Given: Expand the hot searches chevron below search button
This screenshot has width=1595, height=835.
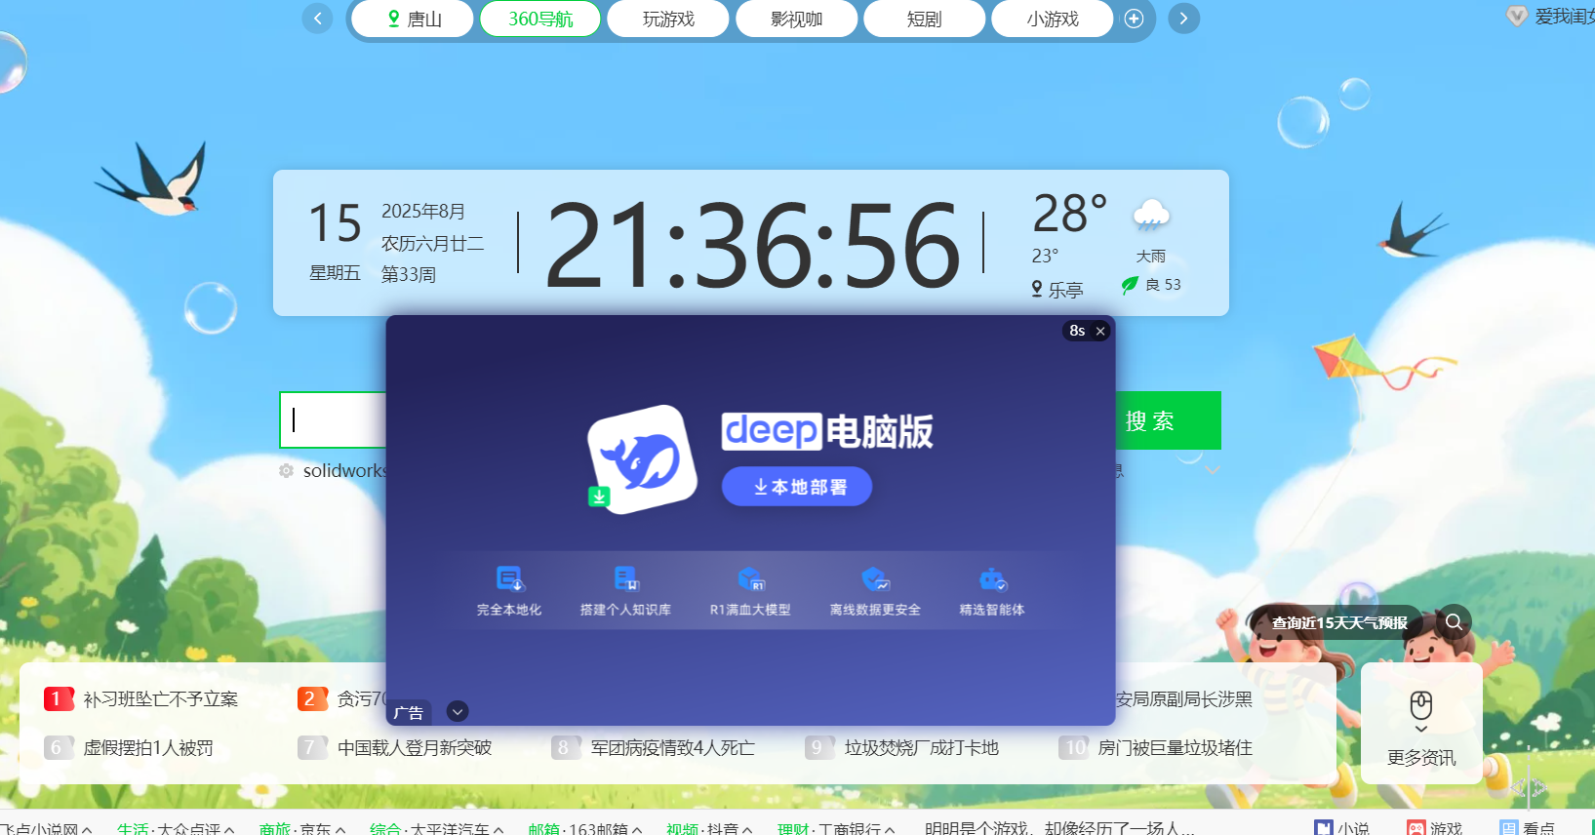Looking at the screenshot, I should (1213, 470).
